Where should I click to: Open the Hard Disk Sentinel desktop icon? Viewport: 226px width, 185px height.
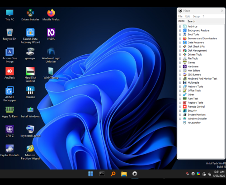[30, 75]
